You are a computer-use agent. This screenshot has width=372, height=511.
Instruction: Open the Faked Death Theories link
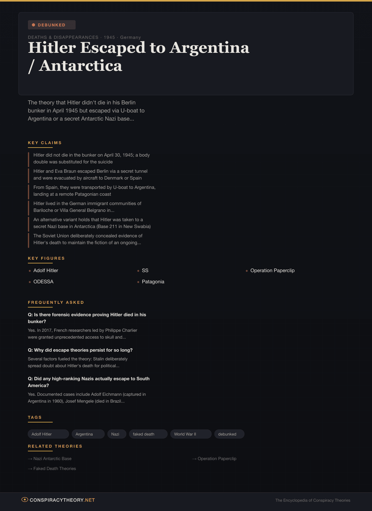pos(55,468)
